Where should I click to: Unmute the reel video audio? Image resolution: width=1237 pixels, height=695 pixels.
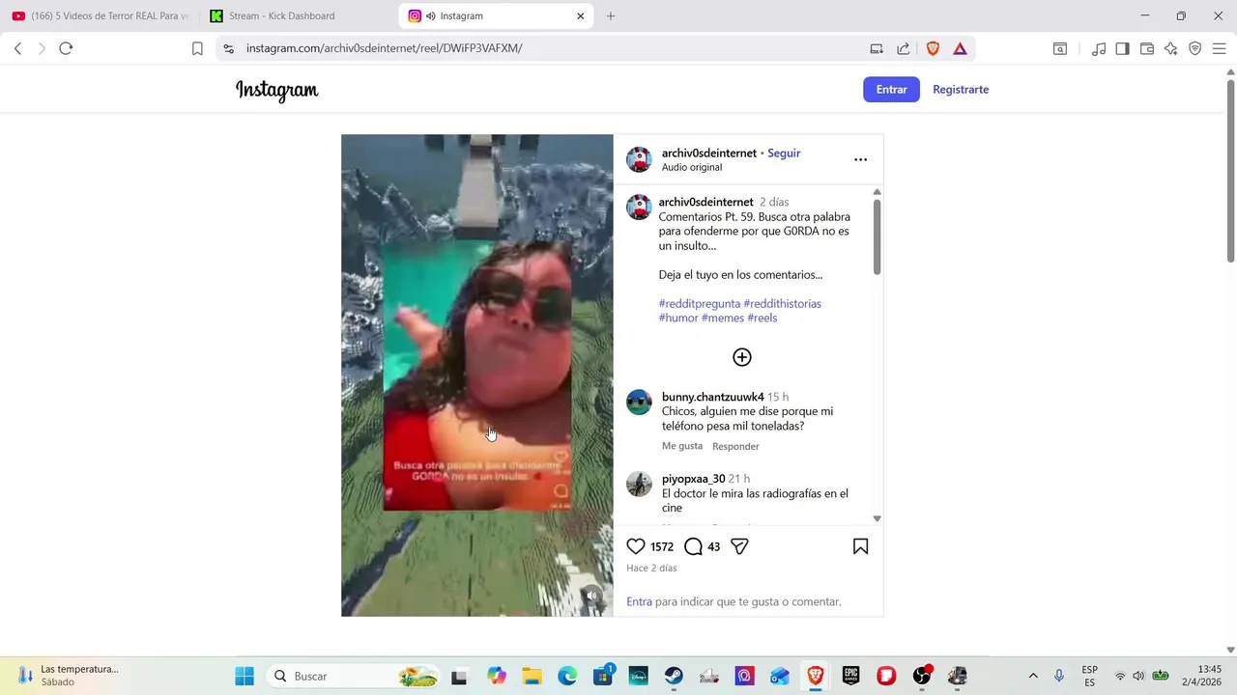pos(591,596)
